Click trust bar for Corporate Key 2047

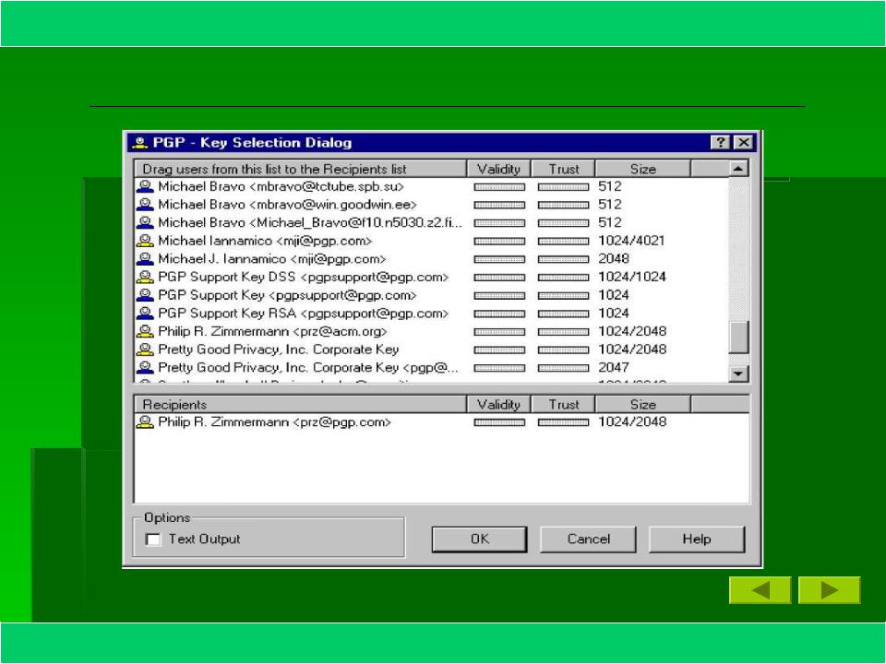(563, 368)
